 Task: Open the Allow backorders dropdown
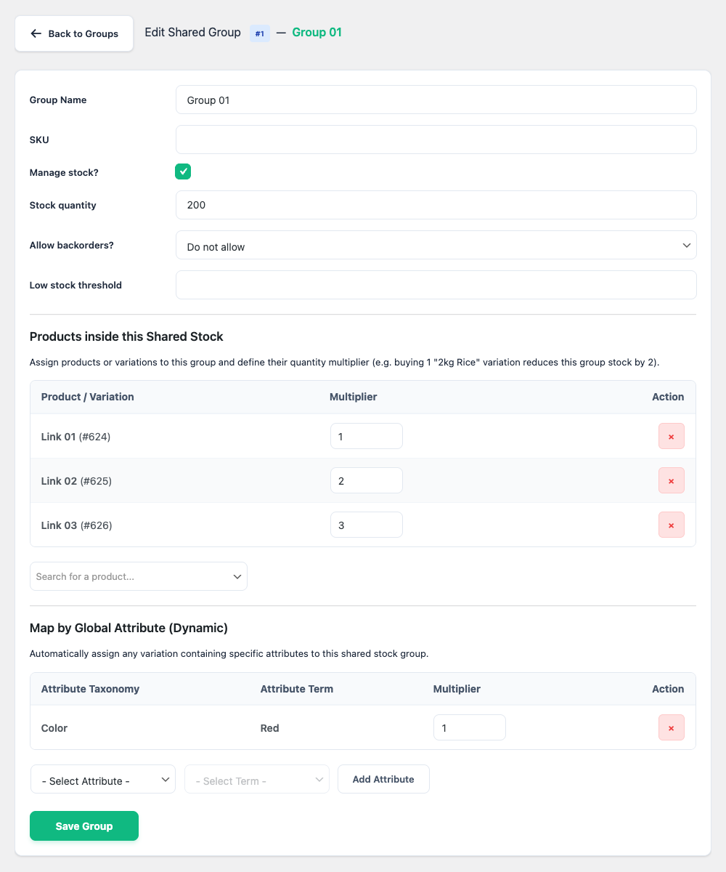pos(436,246)
